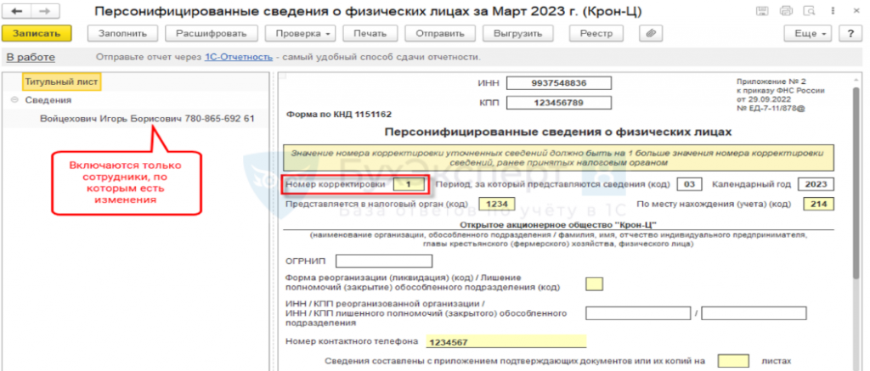Follow the 1С-Отчетность hyperlink
Viewport: 870px width, 371px height.
tap(239, 57)
